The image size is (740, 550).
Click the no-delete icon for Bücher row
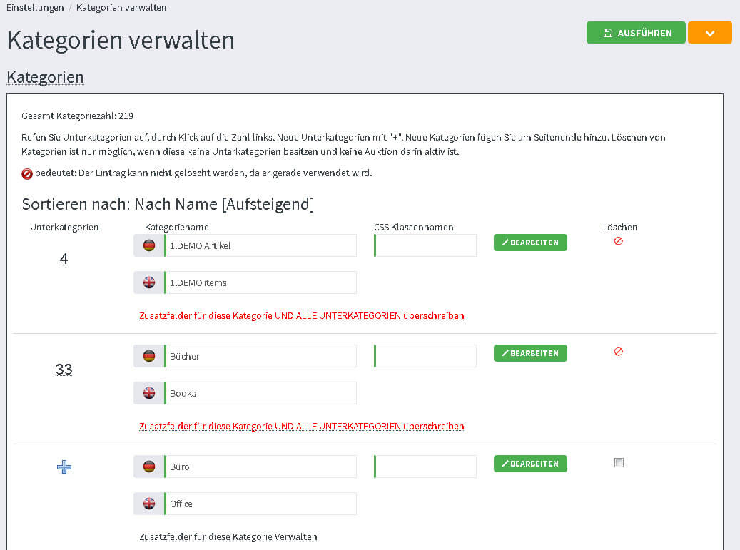pyautogui.click(x=619, y=352)
